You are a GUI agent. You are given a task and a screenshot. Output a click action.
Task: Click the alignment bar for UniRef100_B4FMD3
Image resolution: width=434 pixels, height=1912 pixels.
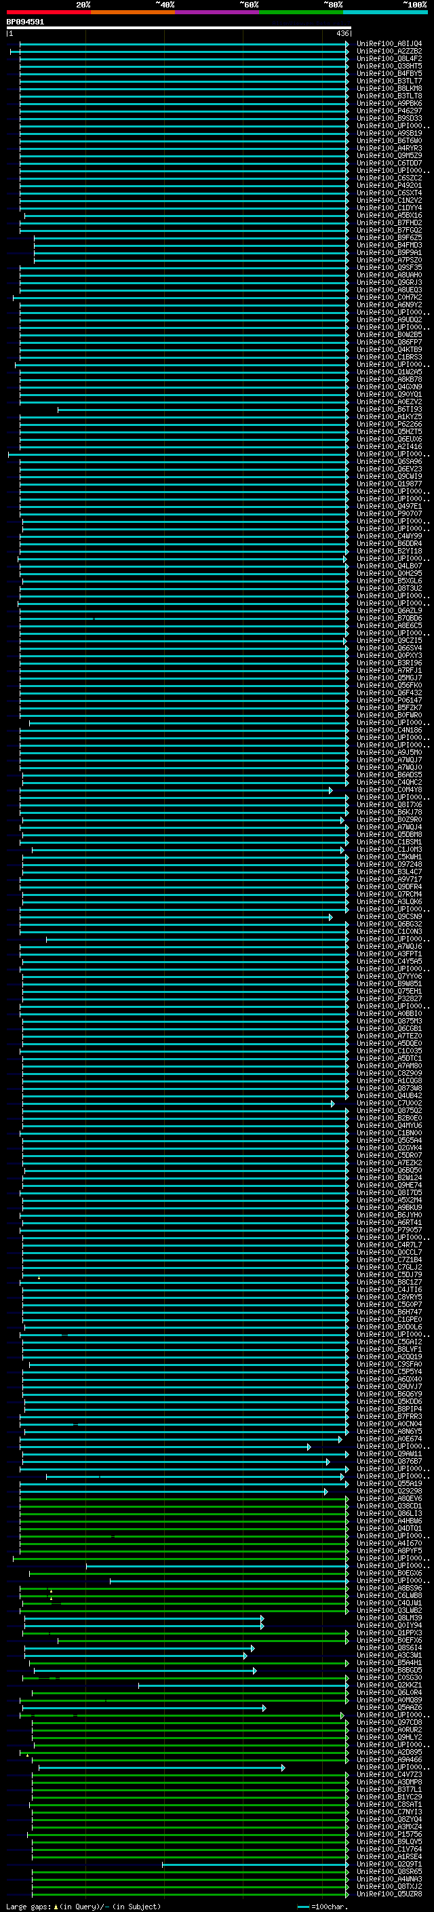[x=191, y=245]
